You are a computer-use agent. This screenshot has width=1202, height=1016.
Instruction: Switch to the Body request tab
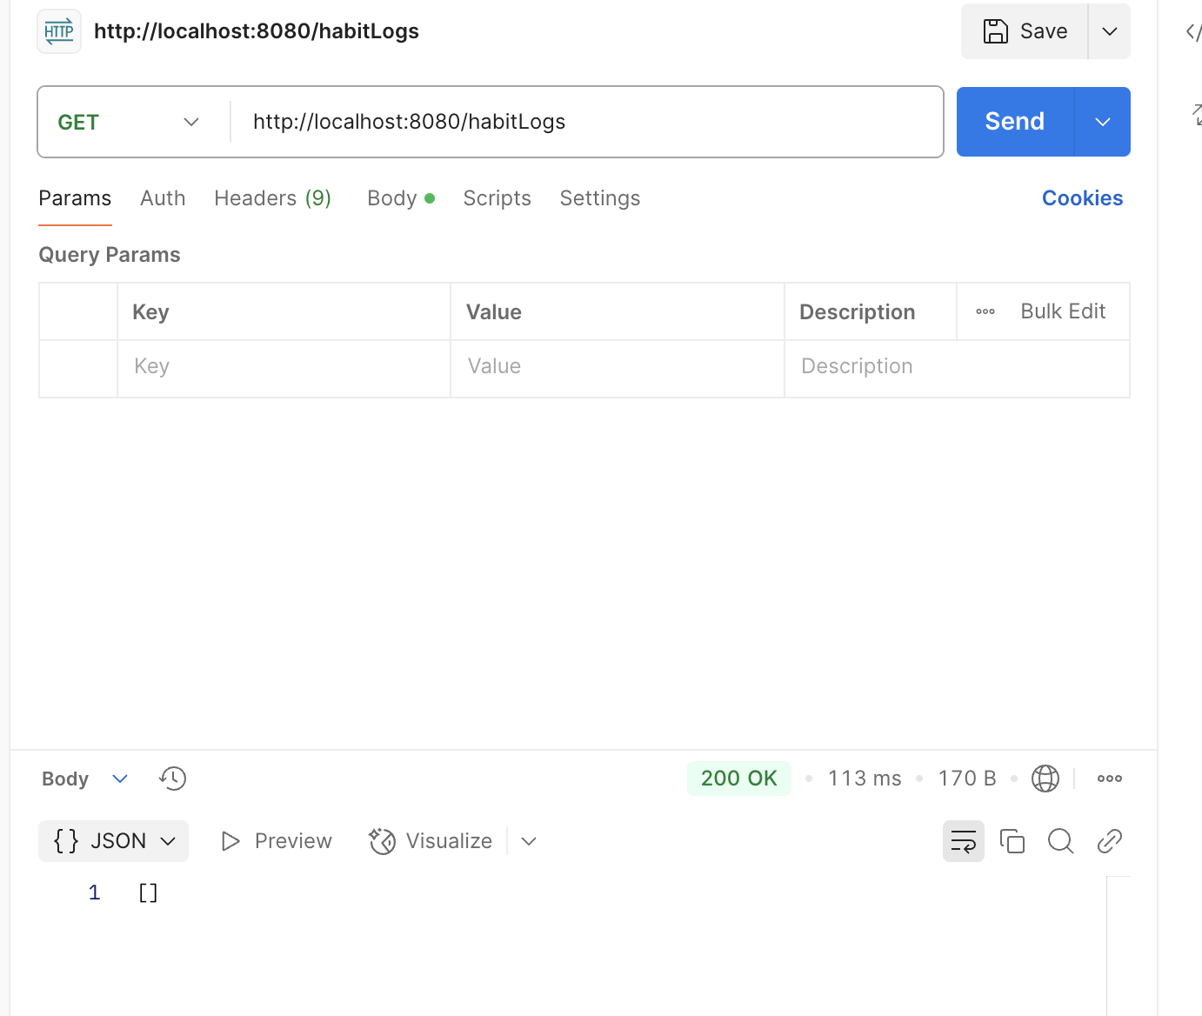pos(401,198)
